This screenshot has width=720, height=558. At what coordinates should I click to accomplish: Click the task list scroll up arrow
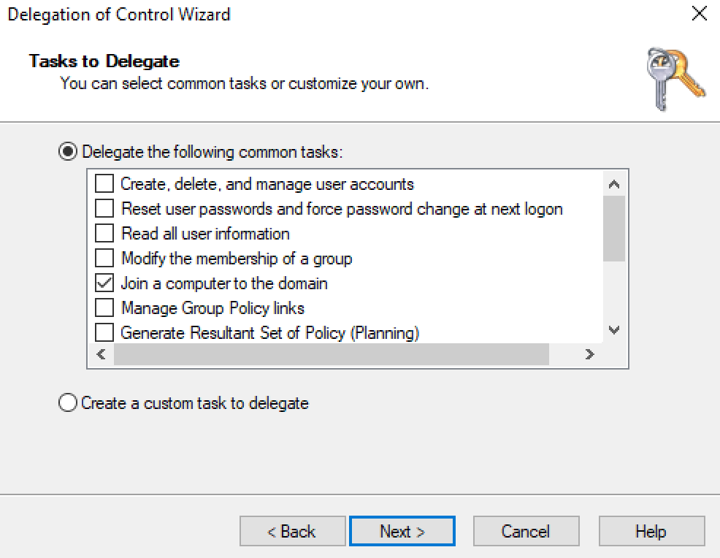coord(614,184)
